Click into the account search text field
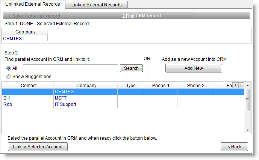The width and height of the screenshot is (259, 160). tap(70, 68)
